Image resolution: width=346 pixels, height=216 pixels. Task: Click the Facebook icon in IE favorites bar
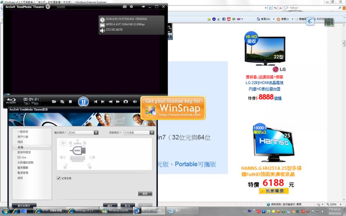click(223, 19)
